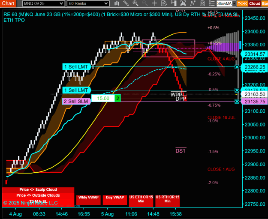Toggle the US ETH OR 15 Min button
Screen dimensions: 268x219
(x=141, y=201)
